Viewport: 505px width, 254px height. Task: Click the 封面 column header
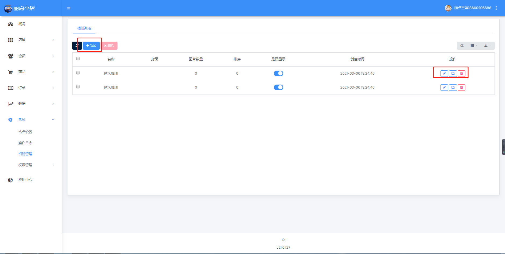click(x=155, y=59)
